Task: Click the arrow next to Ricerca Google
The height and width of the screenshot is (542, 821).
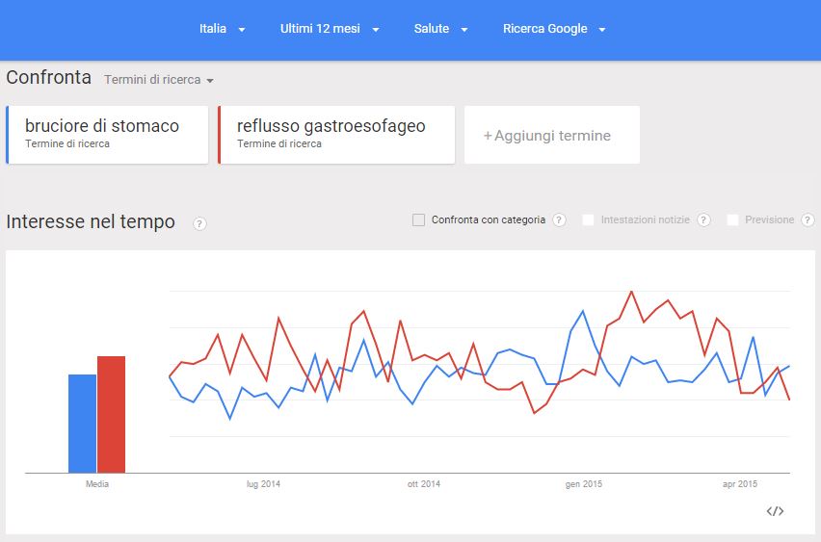Action: click(602, 30)
